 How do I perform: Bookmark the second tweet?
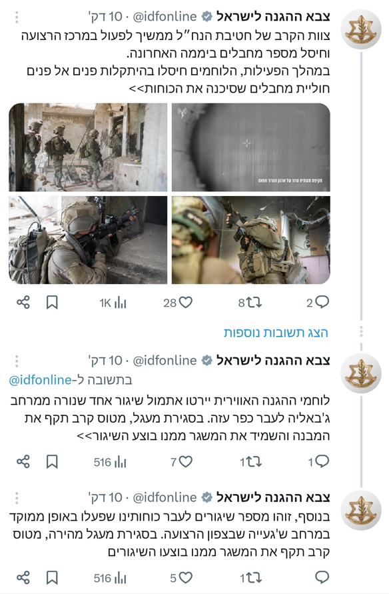coord(52,462)
